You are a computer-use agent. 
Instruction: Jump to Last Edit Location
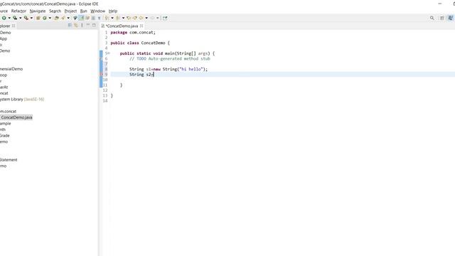pos(129,18)
